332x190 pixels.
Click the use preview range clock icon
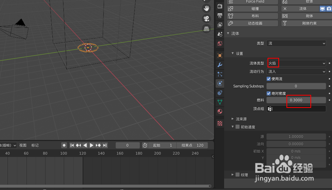pyautogui.click(x=145, y=145)
